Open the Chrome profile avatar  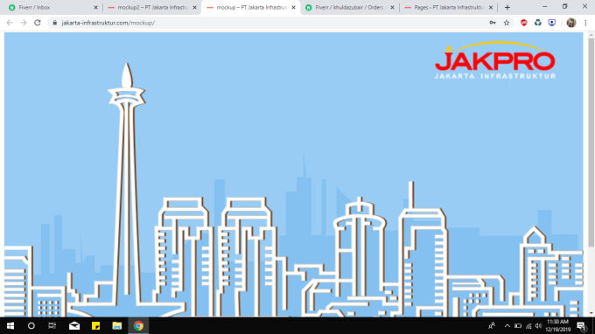pyautogui.click(x=571, y=23)
